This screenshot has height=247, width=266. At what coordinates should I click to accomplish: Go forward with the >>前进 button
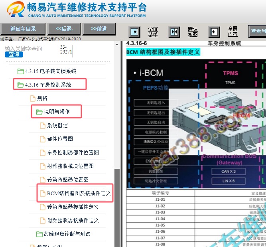point(99,29)
